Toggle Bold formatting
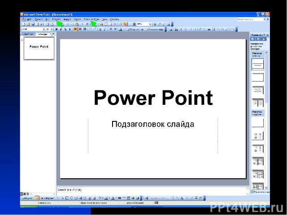 (x=57, y=29)
